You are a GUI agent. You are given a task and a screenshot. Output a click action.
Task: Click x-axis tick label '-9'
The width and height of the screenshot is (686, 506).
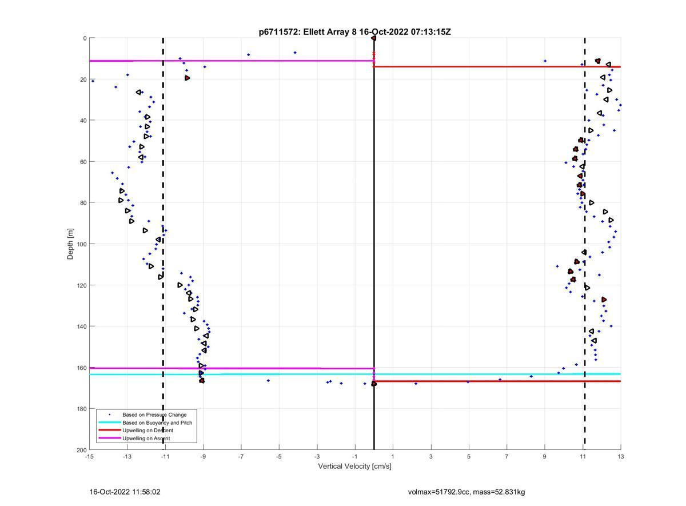pyautogui.click(x=203, y=457)
